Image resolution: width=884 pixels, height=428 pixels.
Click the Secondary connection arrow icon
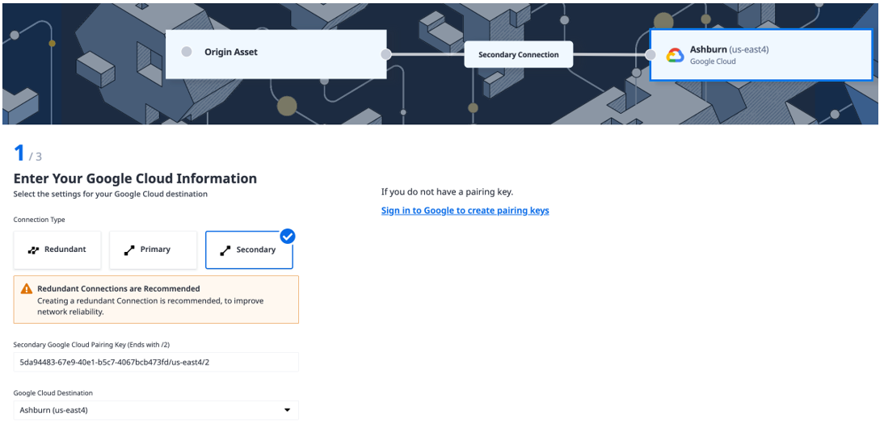225,250
